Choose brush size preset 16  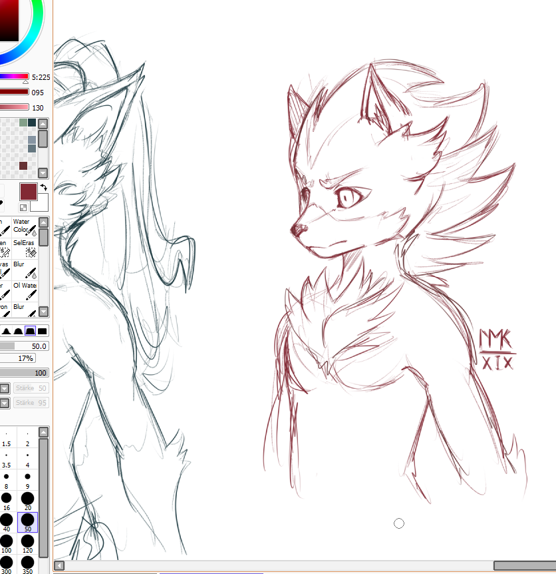(x=6, y=502)
